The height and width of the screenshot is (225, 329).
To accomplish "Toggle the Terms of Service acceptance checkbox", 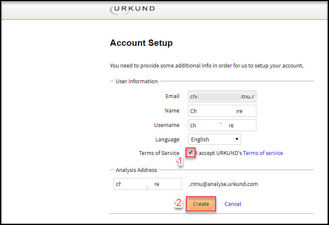I will (191, 152).
